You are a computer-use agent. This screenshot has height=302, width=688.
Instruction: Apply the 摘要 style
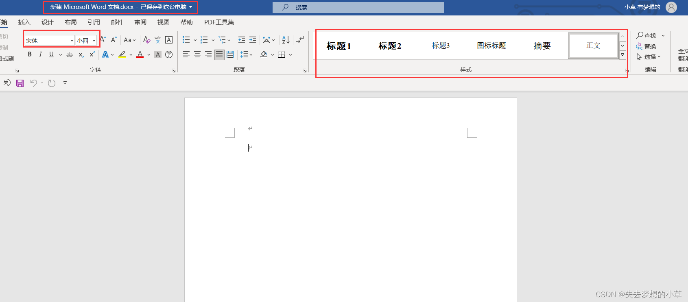coord(542,46)
